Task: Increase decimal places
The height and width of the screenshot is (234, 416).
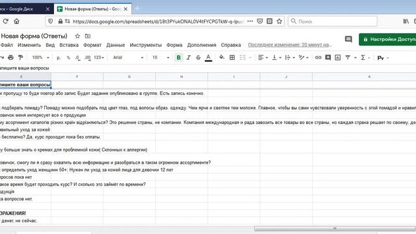Action: point(88,58)
